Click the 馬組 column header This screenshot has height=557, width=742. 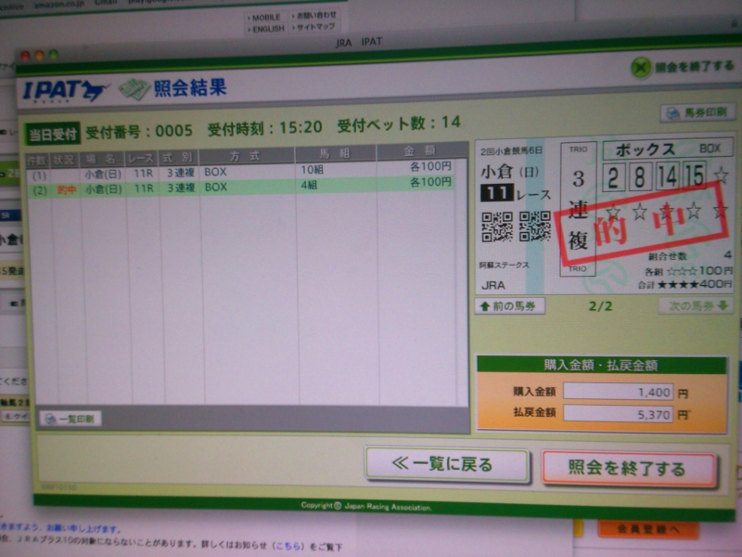pos(335,153)
